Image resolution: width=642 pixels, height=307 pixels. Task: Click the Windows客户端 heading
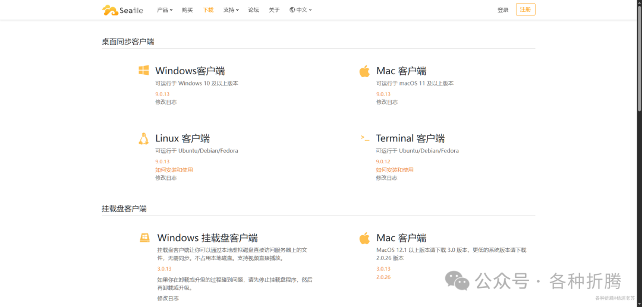pos(190,71)
